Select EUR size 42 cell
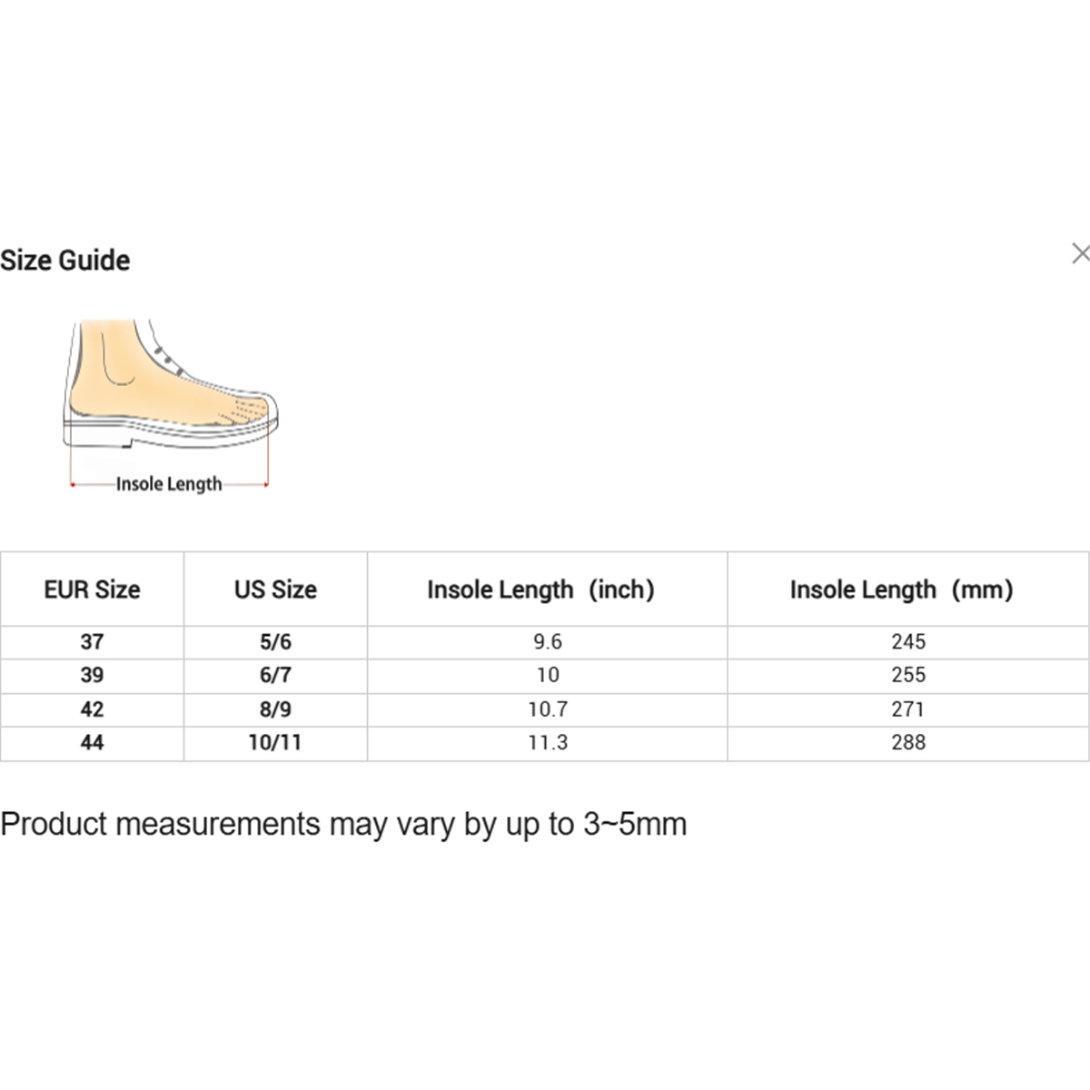 point(92,709)
